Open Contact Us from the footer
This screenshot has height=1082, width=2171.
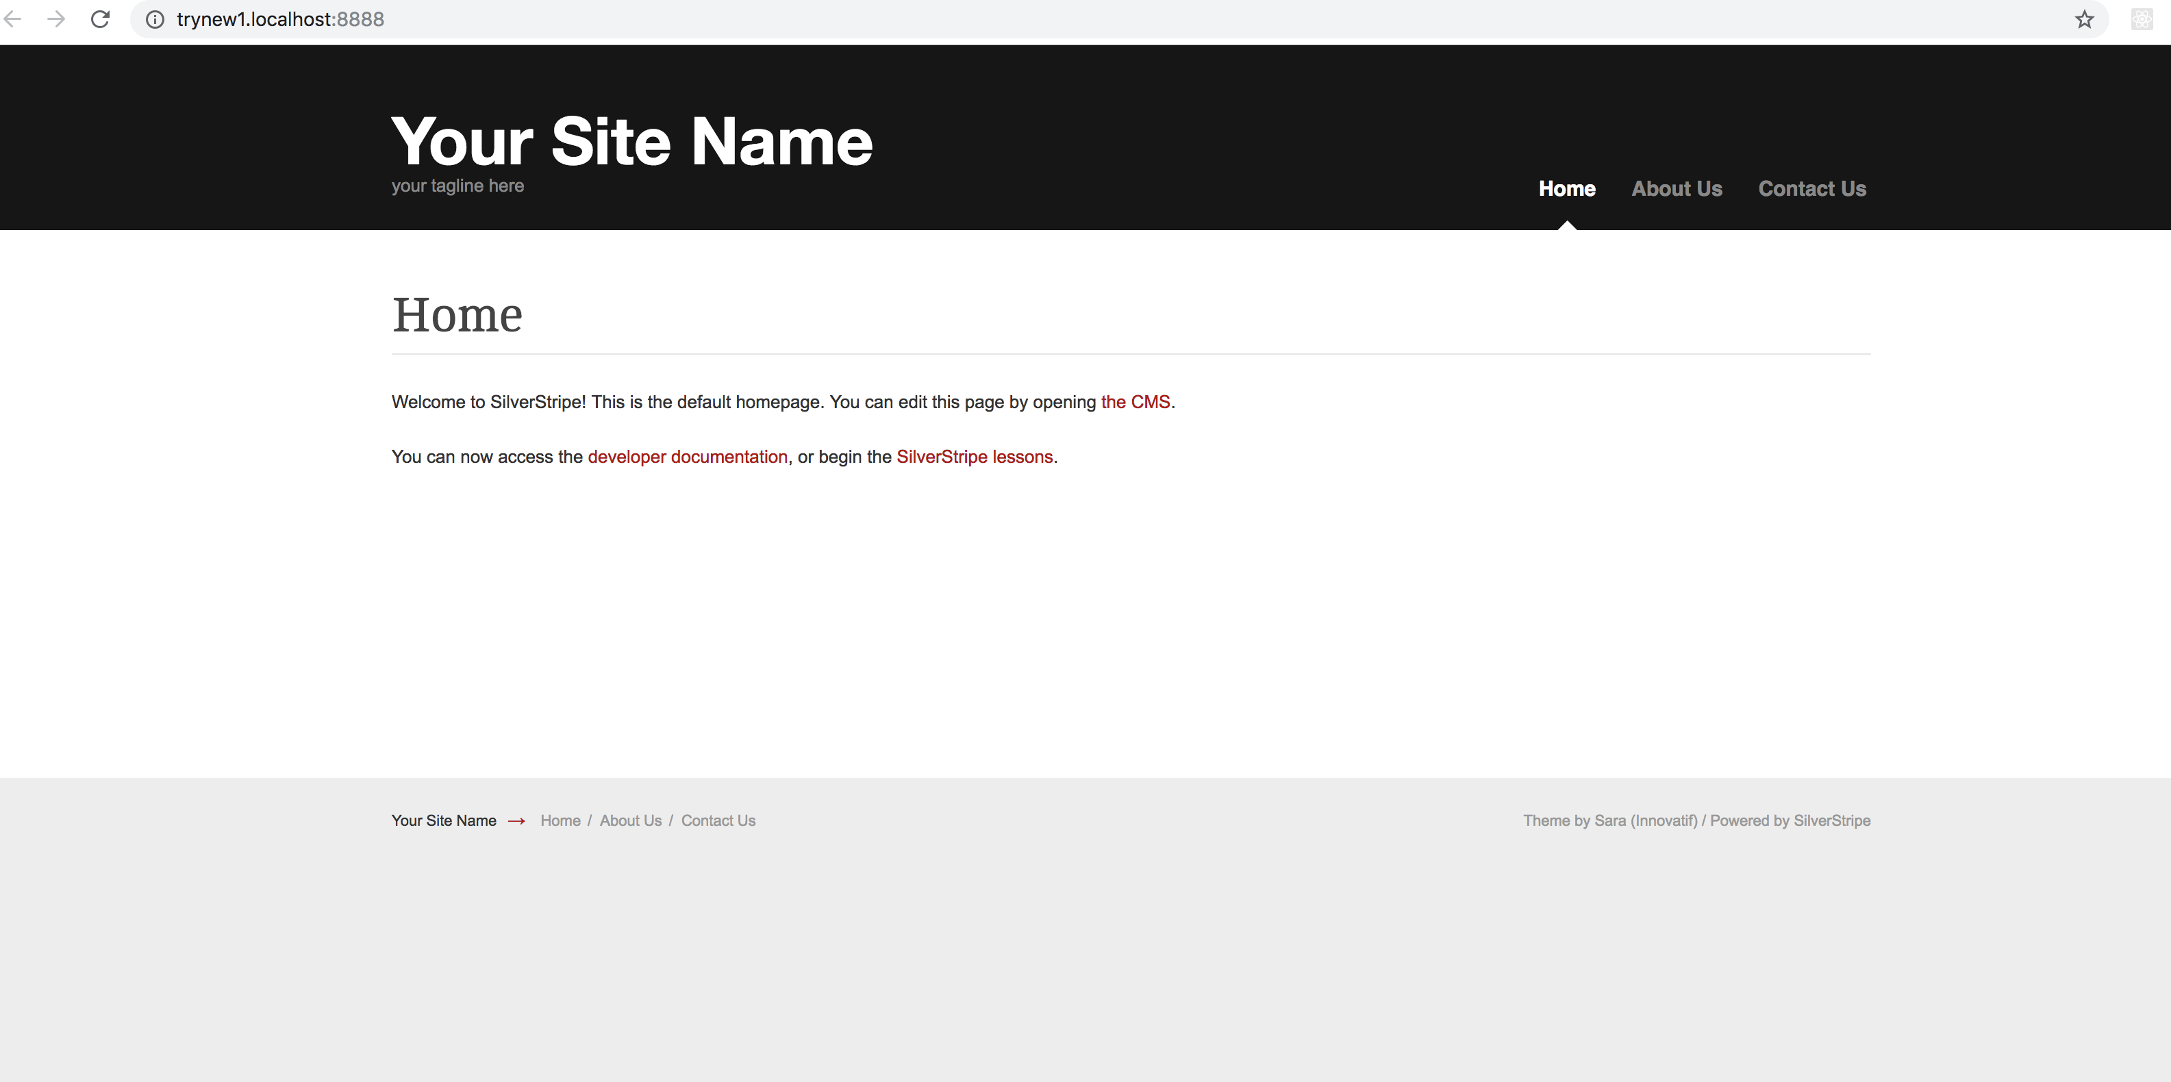click(x=718, y=821)
